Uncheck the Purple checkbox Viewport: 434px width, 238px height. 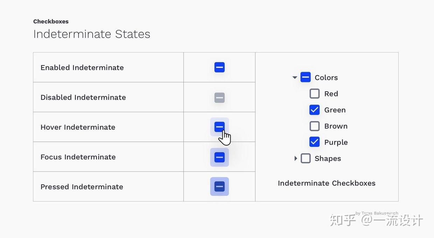(315, 142)
